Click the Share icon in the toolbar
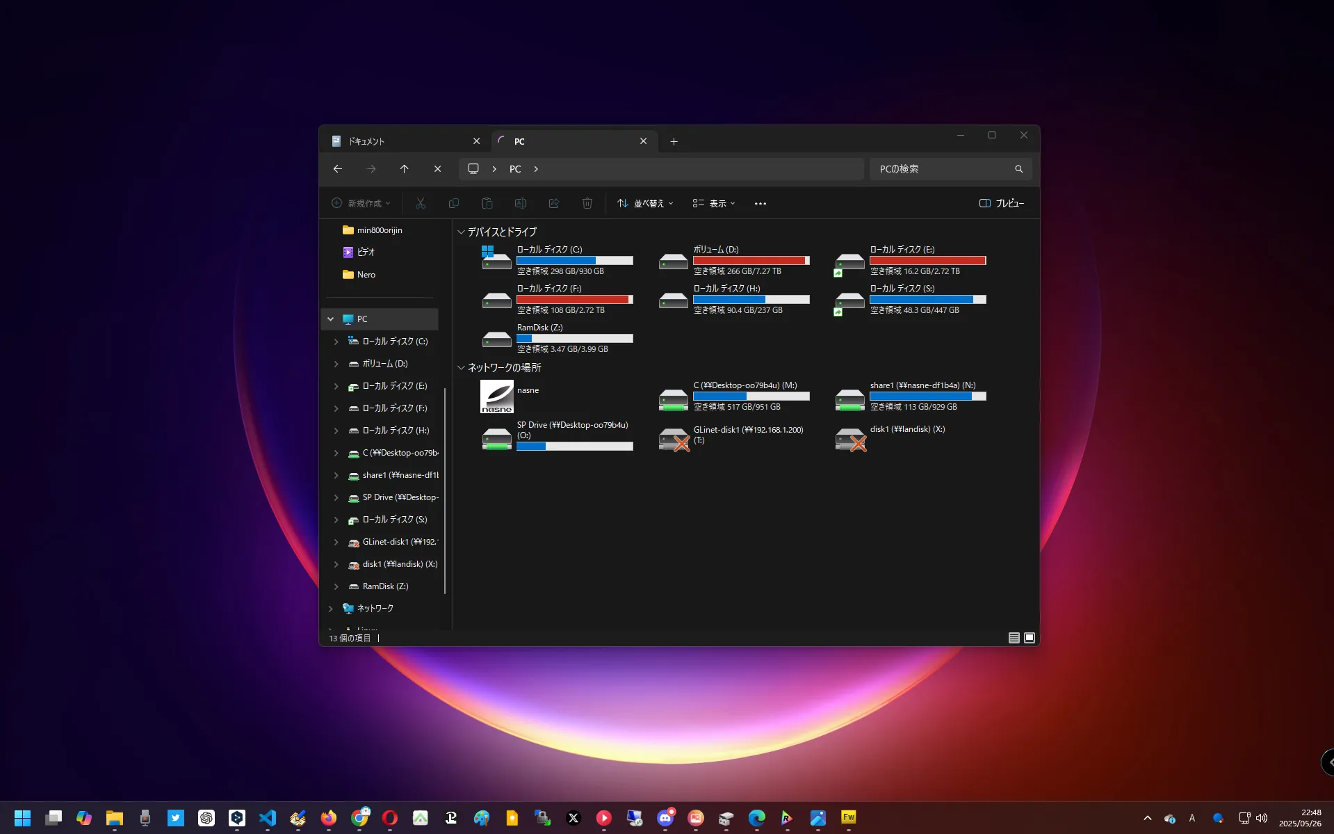The height and width of the screenshot is (834, 1334). 554,203
